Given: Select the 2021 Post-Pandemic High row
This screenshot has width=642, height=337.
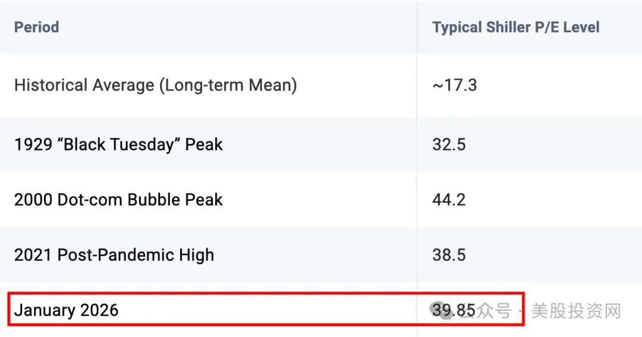Looking at the screenshot, I should (321, 255).
